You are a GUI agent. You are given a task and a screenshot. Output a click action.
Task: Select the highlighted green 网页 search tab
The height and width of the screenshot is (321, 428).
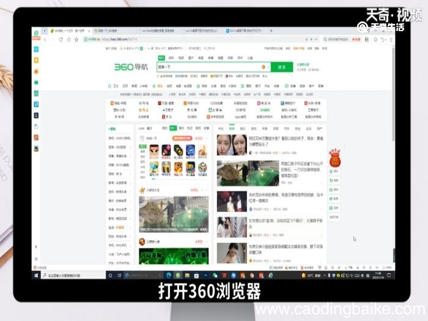coord(161,58)
